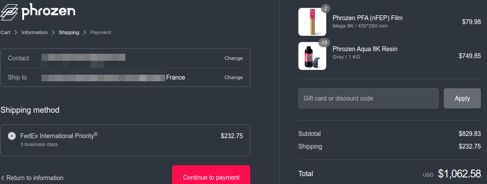Click Return to information link
Screen dimensions: 487x184
(x=35, y=178)
